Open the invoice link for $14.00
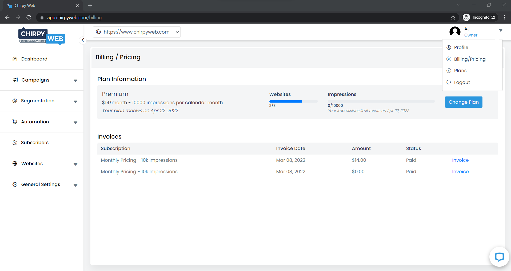This screenshot has height=271, width=511. coord(460,160)
